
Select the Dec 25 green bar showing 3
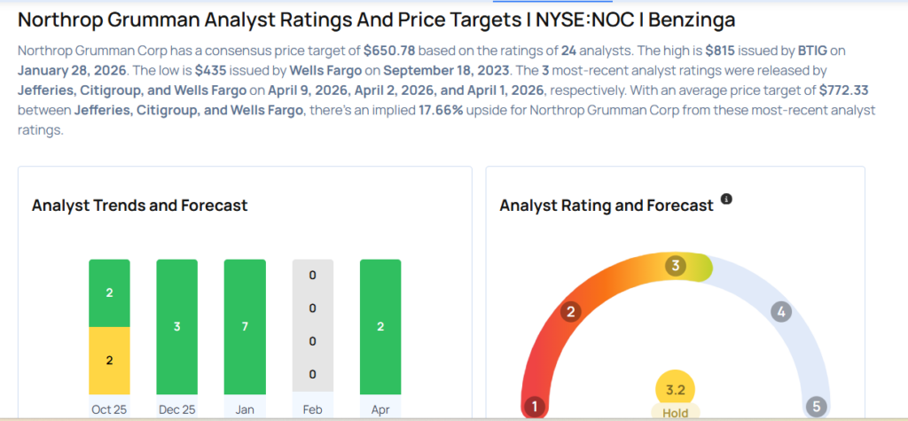click(177, 326)
